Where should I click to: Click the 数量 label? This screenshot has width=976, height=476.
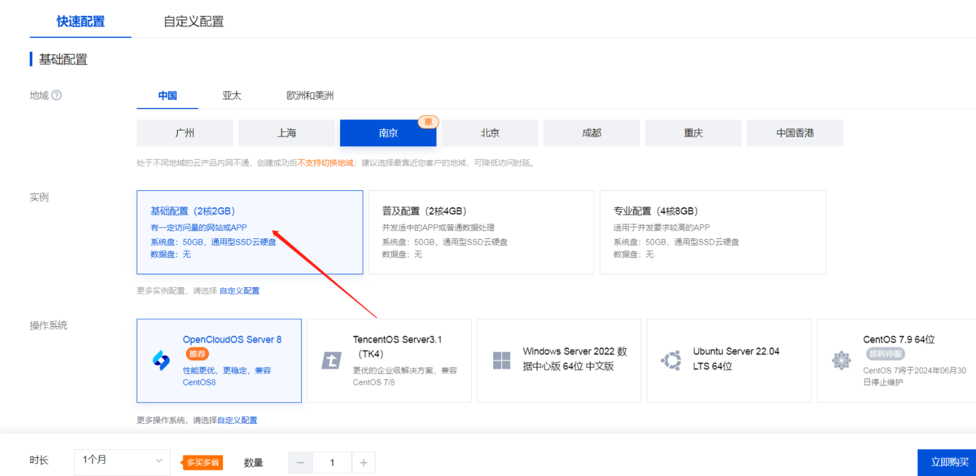[254, 463]
